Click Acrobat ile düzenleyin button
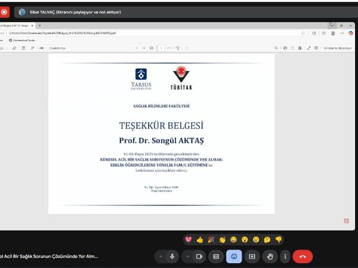The width and height of the screenshot is (358, 268). pyautogui.click(x=338, y=48)
